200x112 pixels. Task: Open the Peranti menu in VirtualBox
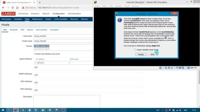[x=127, y=6]
